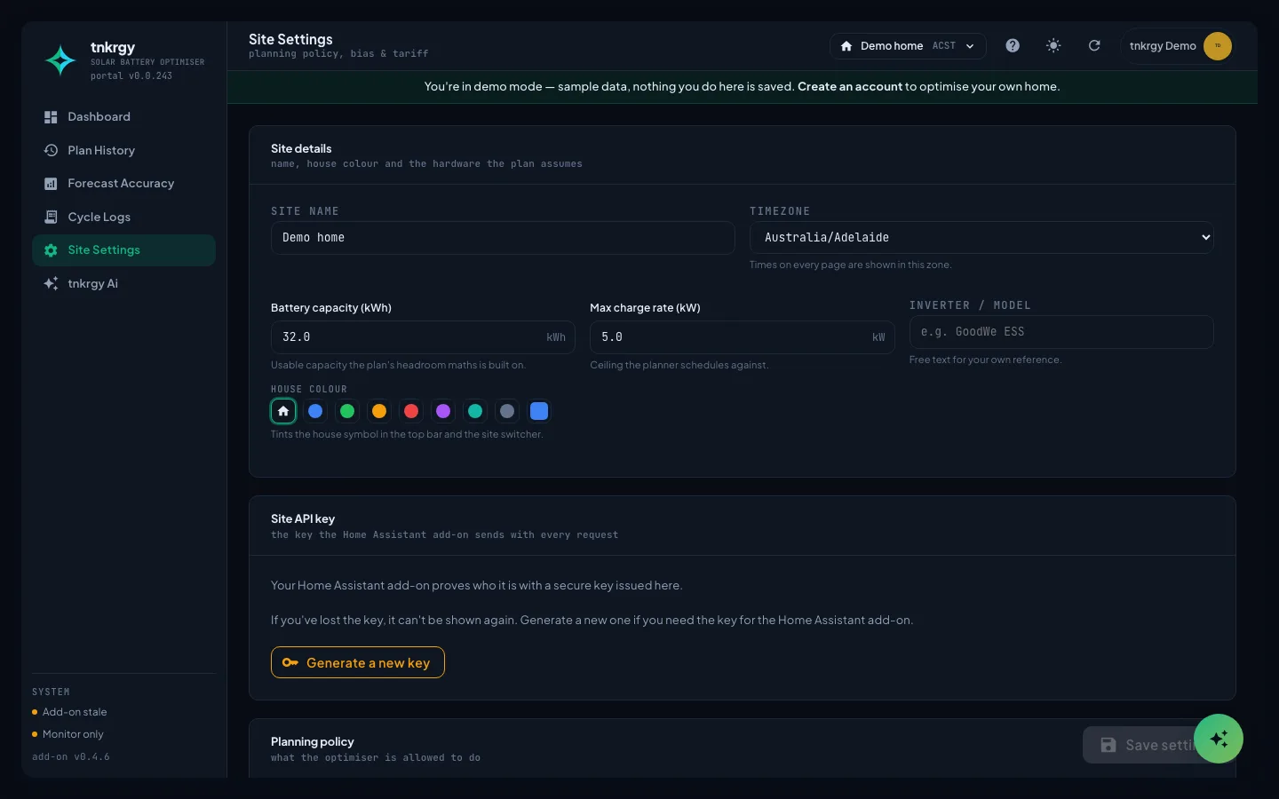Image resolution: width=1279 pixels, height=799 pixels.
Task: Click the Add-on stale status
Action: [x=69, y=712]
